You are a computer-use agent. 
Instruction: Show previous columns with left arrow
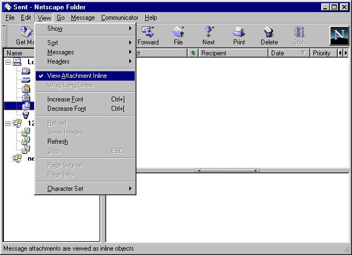click(x=340, y=53)
